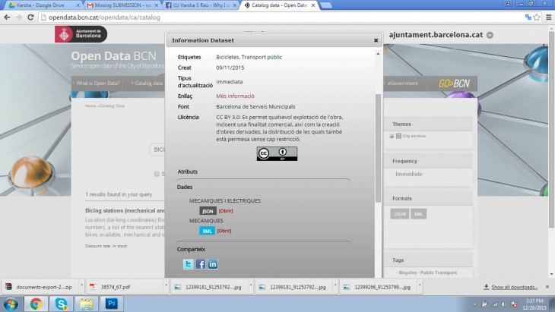Open the Més informació link
555x312 pixels.
tap(235, 96)
